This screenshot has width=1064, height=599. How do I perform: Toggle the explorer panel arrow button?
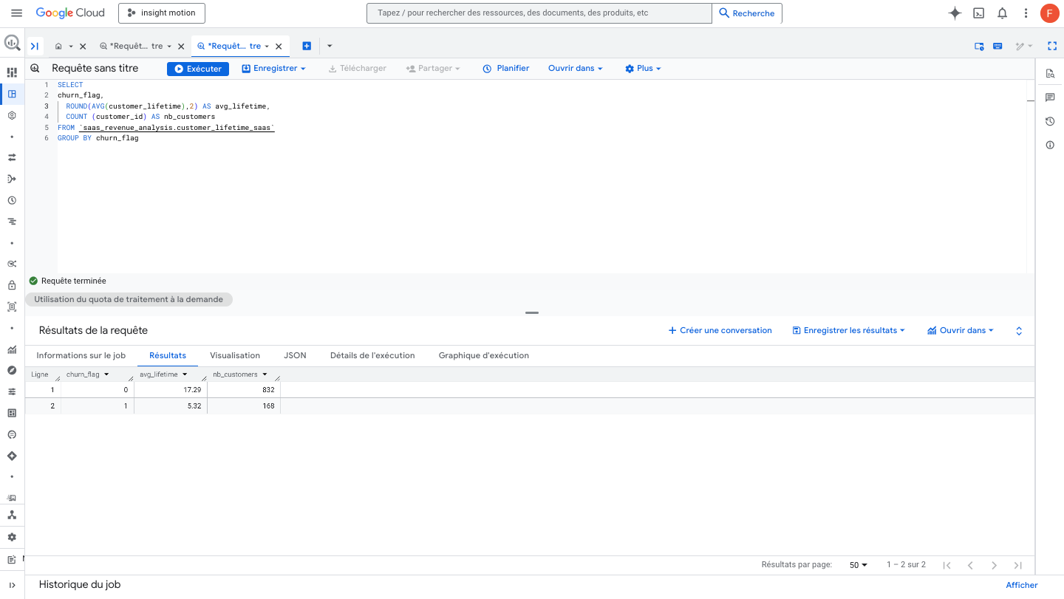tap(35, 46)
